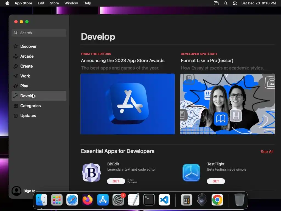Click 'FROM THE EDITORS' label
Viewport: 281px width, 211px height.
click(96, 54)
